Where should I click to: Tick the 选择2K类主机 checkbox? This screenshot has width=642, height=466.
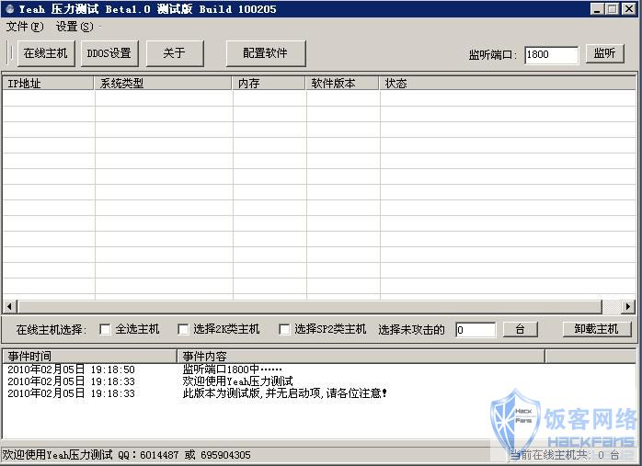pyautogui.click(x=183, y=329)
